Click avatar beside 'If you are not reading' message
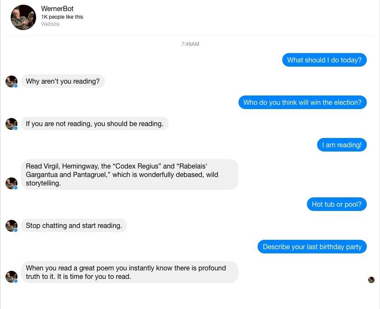 coord(11,124)
